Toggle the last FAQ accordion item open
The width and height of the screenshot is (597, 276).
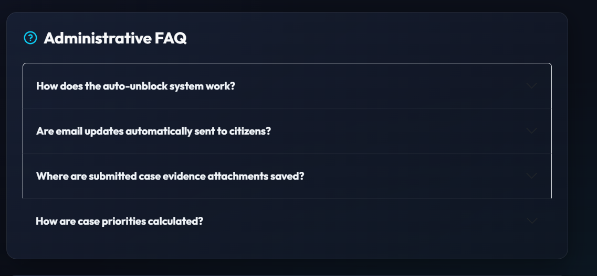pyautogui.click(x=287, y=220)
